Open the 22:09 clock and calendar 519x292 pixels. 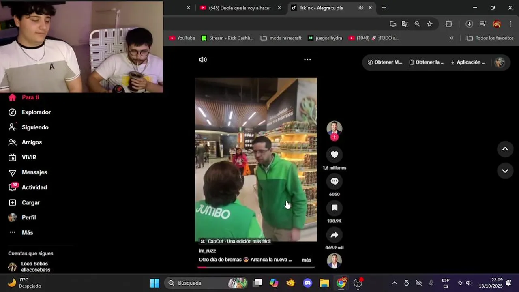(491, 283)
